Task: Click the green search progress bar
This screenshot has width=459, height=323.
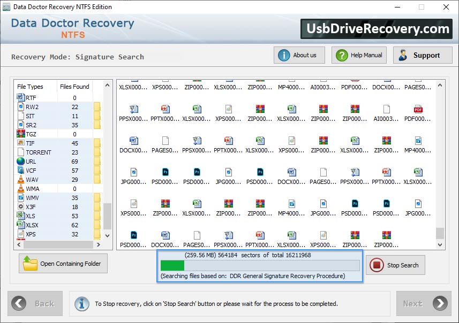Action: (x=172, y=265)
